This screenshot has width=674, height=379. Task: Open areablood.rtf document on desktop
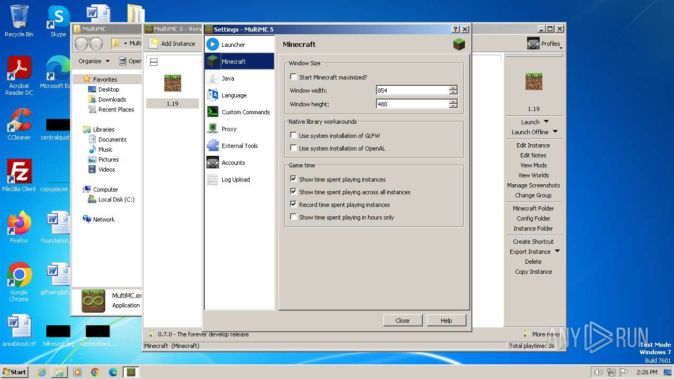(x=19, y=326)
